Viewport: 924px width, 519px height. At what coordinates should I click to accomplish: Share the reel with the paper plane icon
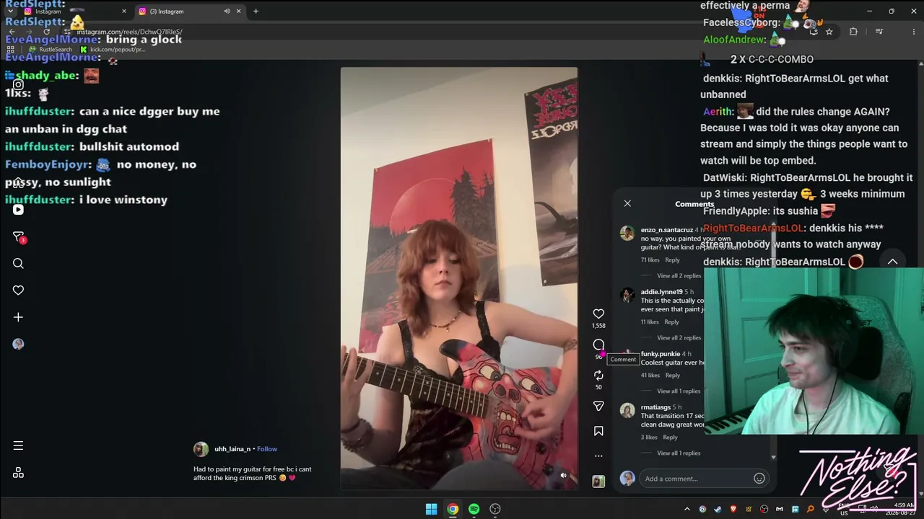[598, 407]
